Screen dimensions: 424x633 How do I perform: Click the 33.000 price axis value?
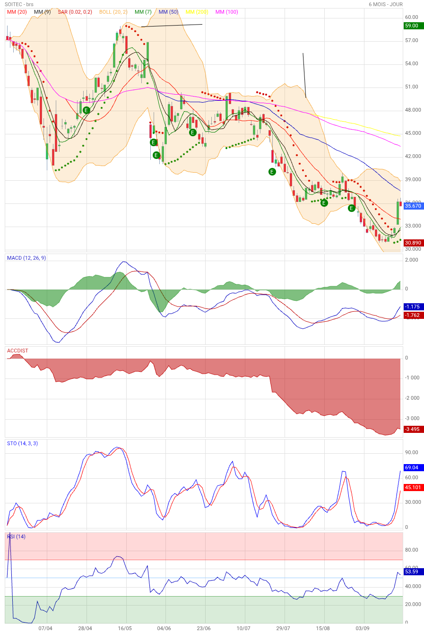413,226
